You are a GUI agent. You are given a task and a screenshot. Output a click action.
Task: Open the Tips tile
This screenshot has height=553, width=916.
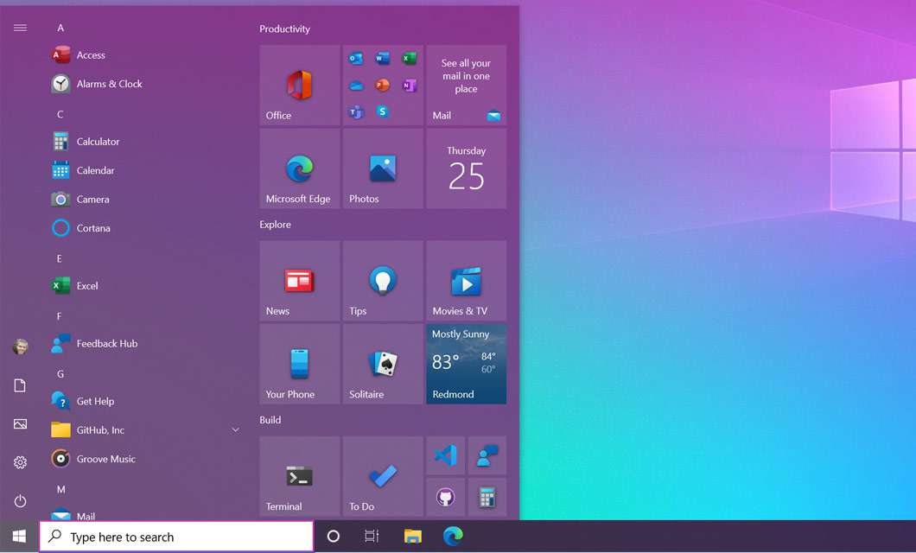(383, 281)
